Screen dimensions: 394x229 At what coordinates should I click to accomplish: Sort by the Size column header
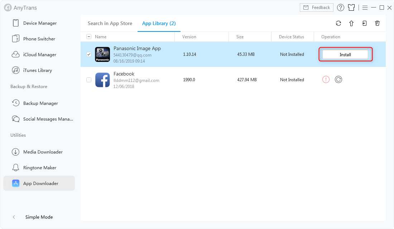pos(240,36)
